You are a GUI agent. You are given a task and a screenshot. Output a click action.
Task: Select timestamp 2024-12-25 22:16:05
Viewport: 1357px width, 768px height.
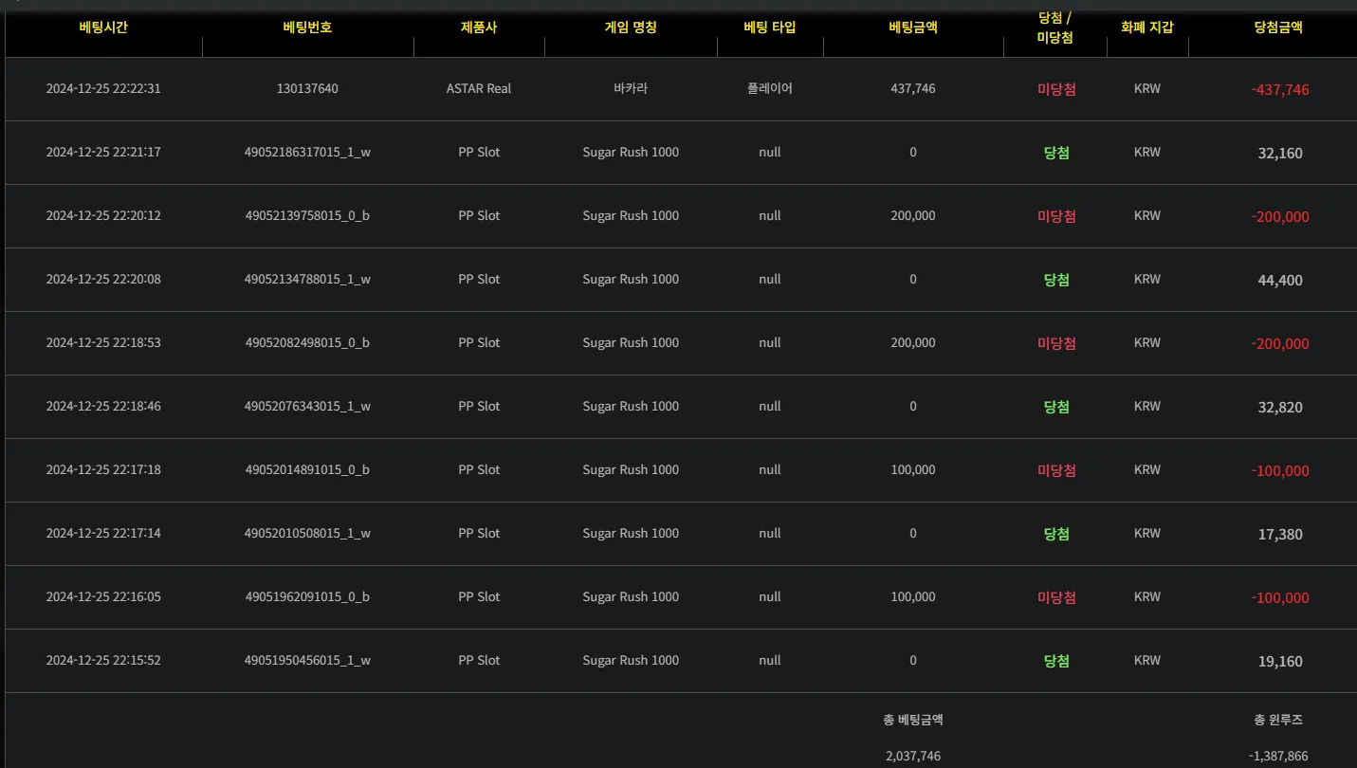(x=103, y=596)
